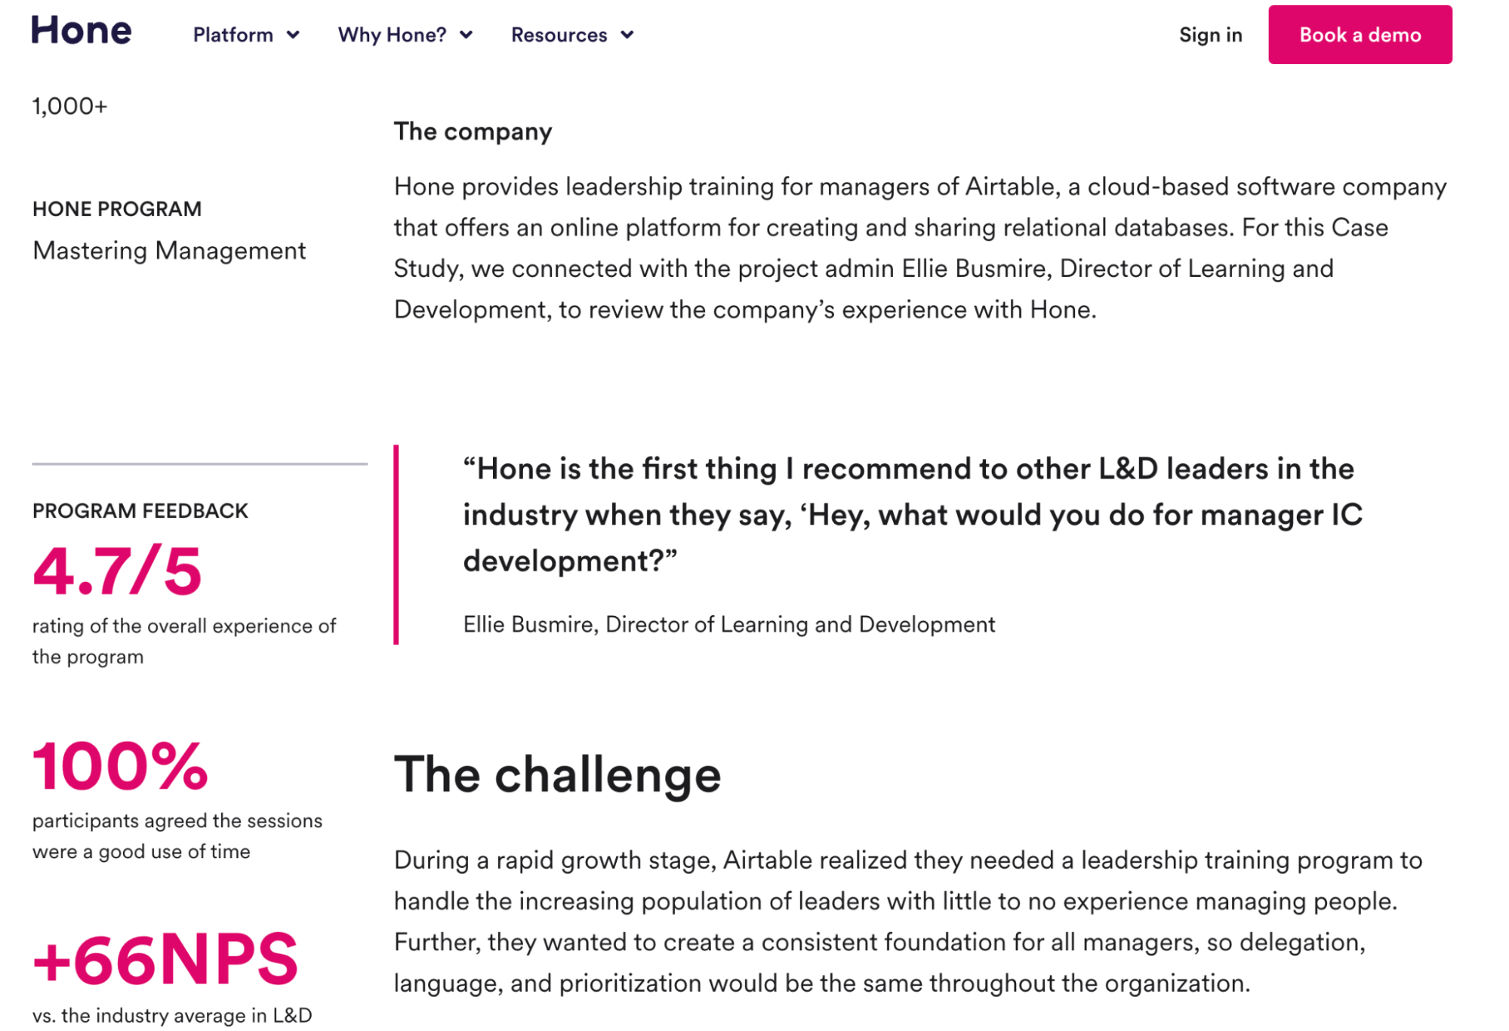Click the Mastering Management program name
Screen dimensions: 1509x1031
point(168,251)
